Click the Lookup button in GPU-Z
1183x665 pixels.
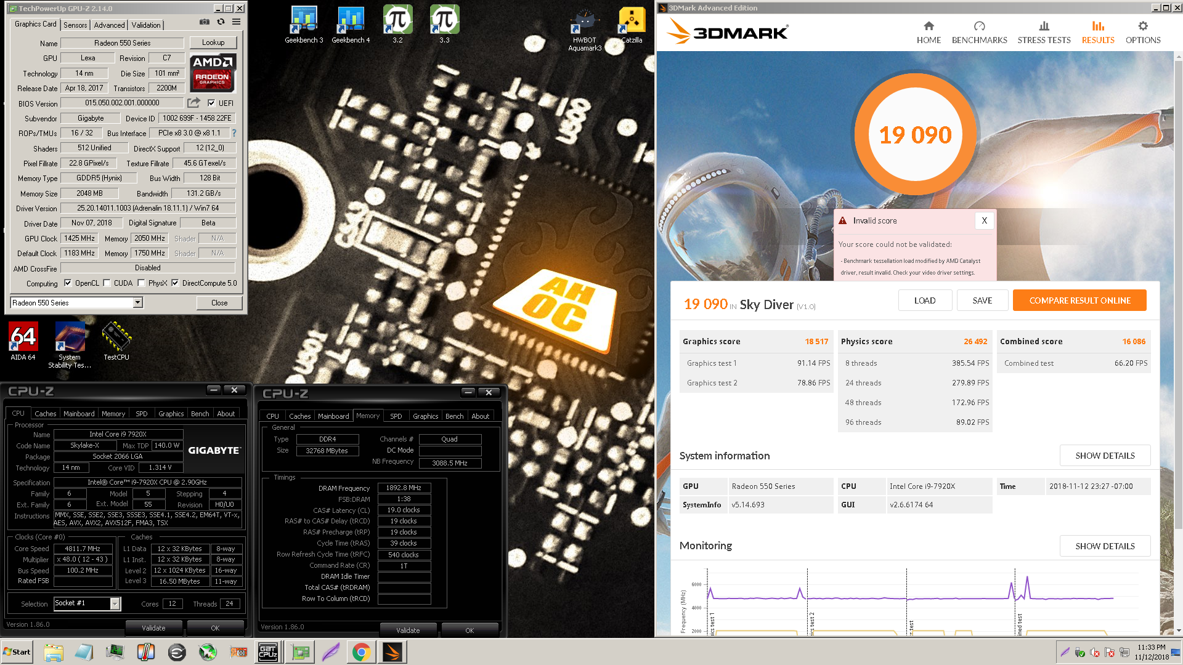pyautogui.click(x=213, y=42)
